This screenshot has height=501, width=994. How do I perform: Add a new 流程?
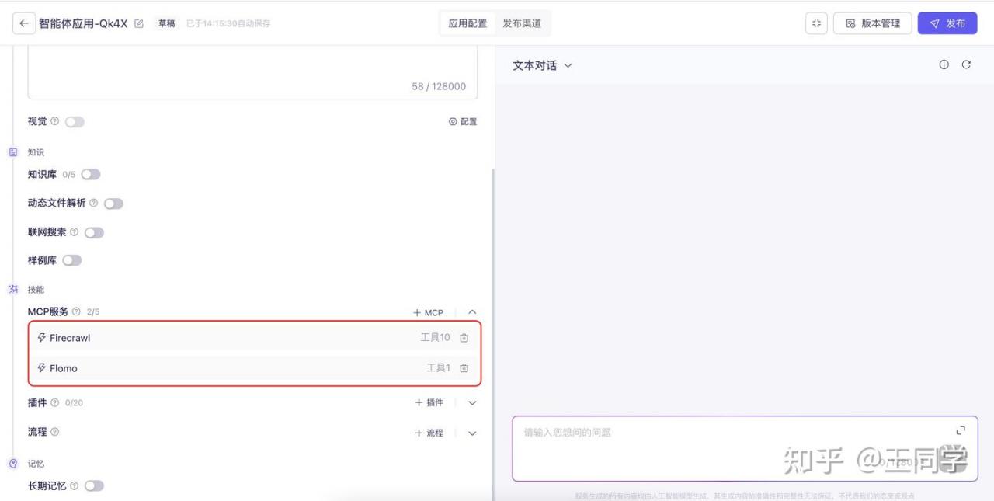[x=429, y=433]
